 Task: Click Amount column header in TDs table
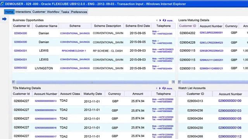[138, 94]
